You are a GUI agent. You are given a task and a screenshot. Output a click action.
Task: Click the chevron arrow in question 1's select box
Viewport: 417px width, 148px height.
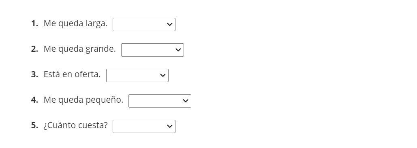(170, 24)
